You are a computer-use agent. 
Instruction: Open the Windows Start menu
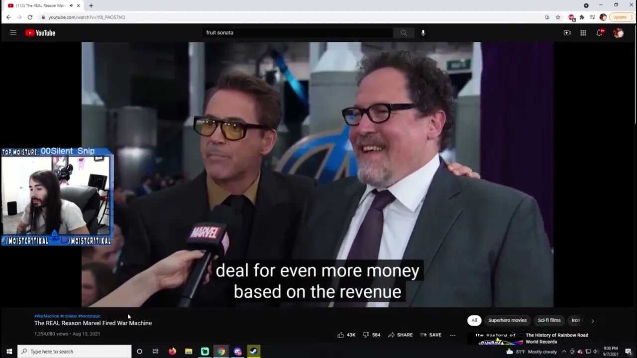pos(9,352)
